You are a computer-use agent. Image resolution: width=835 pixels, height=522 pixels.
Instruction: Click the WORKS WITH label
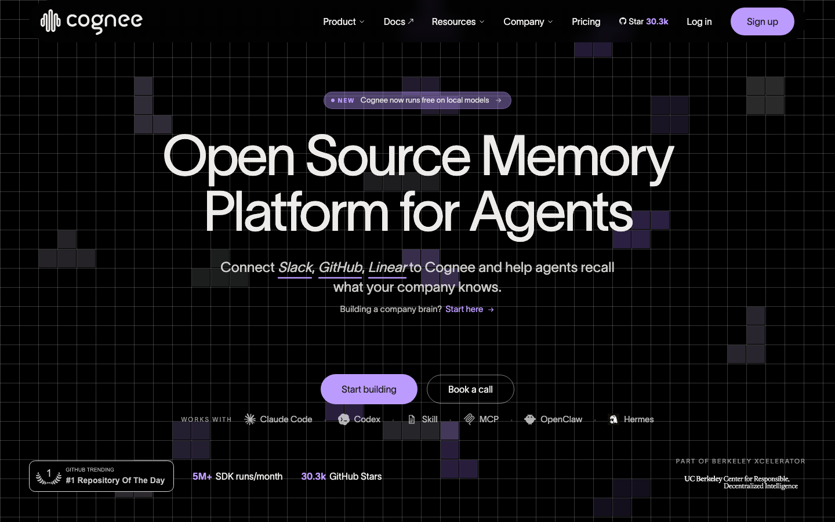coord(206,419)
